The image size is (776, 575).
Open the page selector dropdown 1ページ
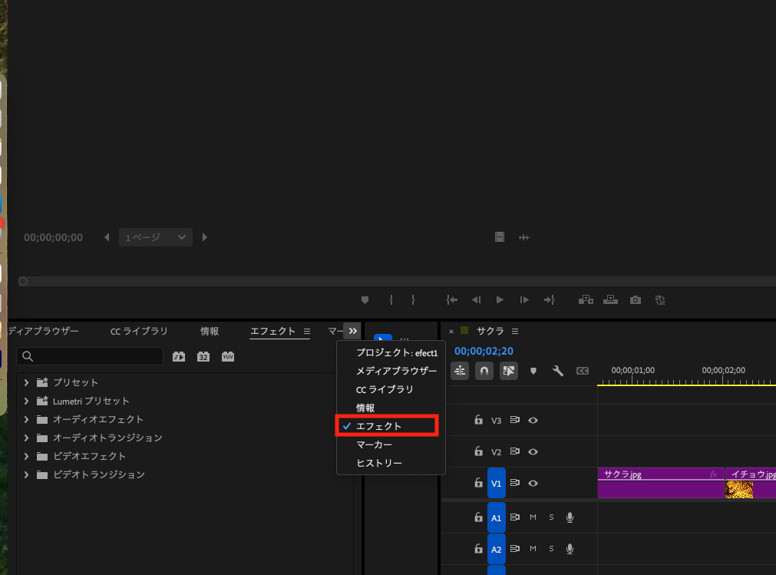(x=155, y=238)
